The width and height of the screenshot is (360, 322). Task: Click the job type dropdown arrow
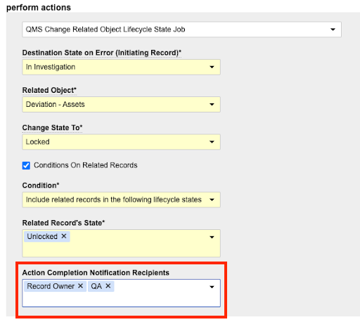point(333,30)
